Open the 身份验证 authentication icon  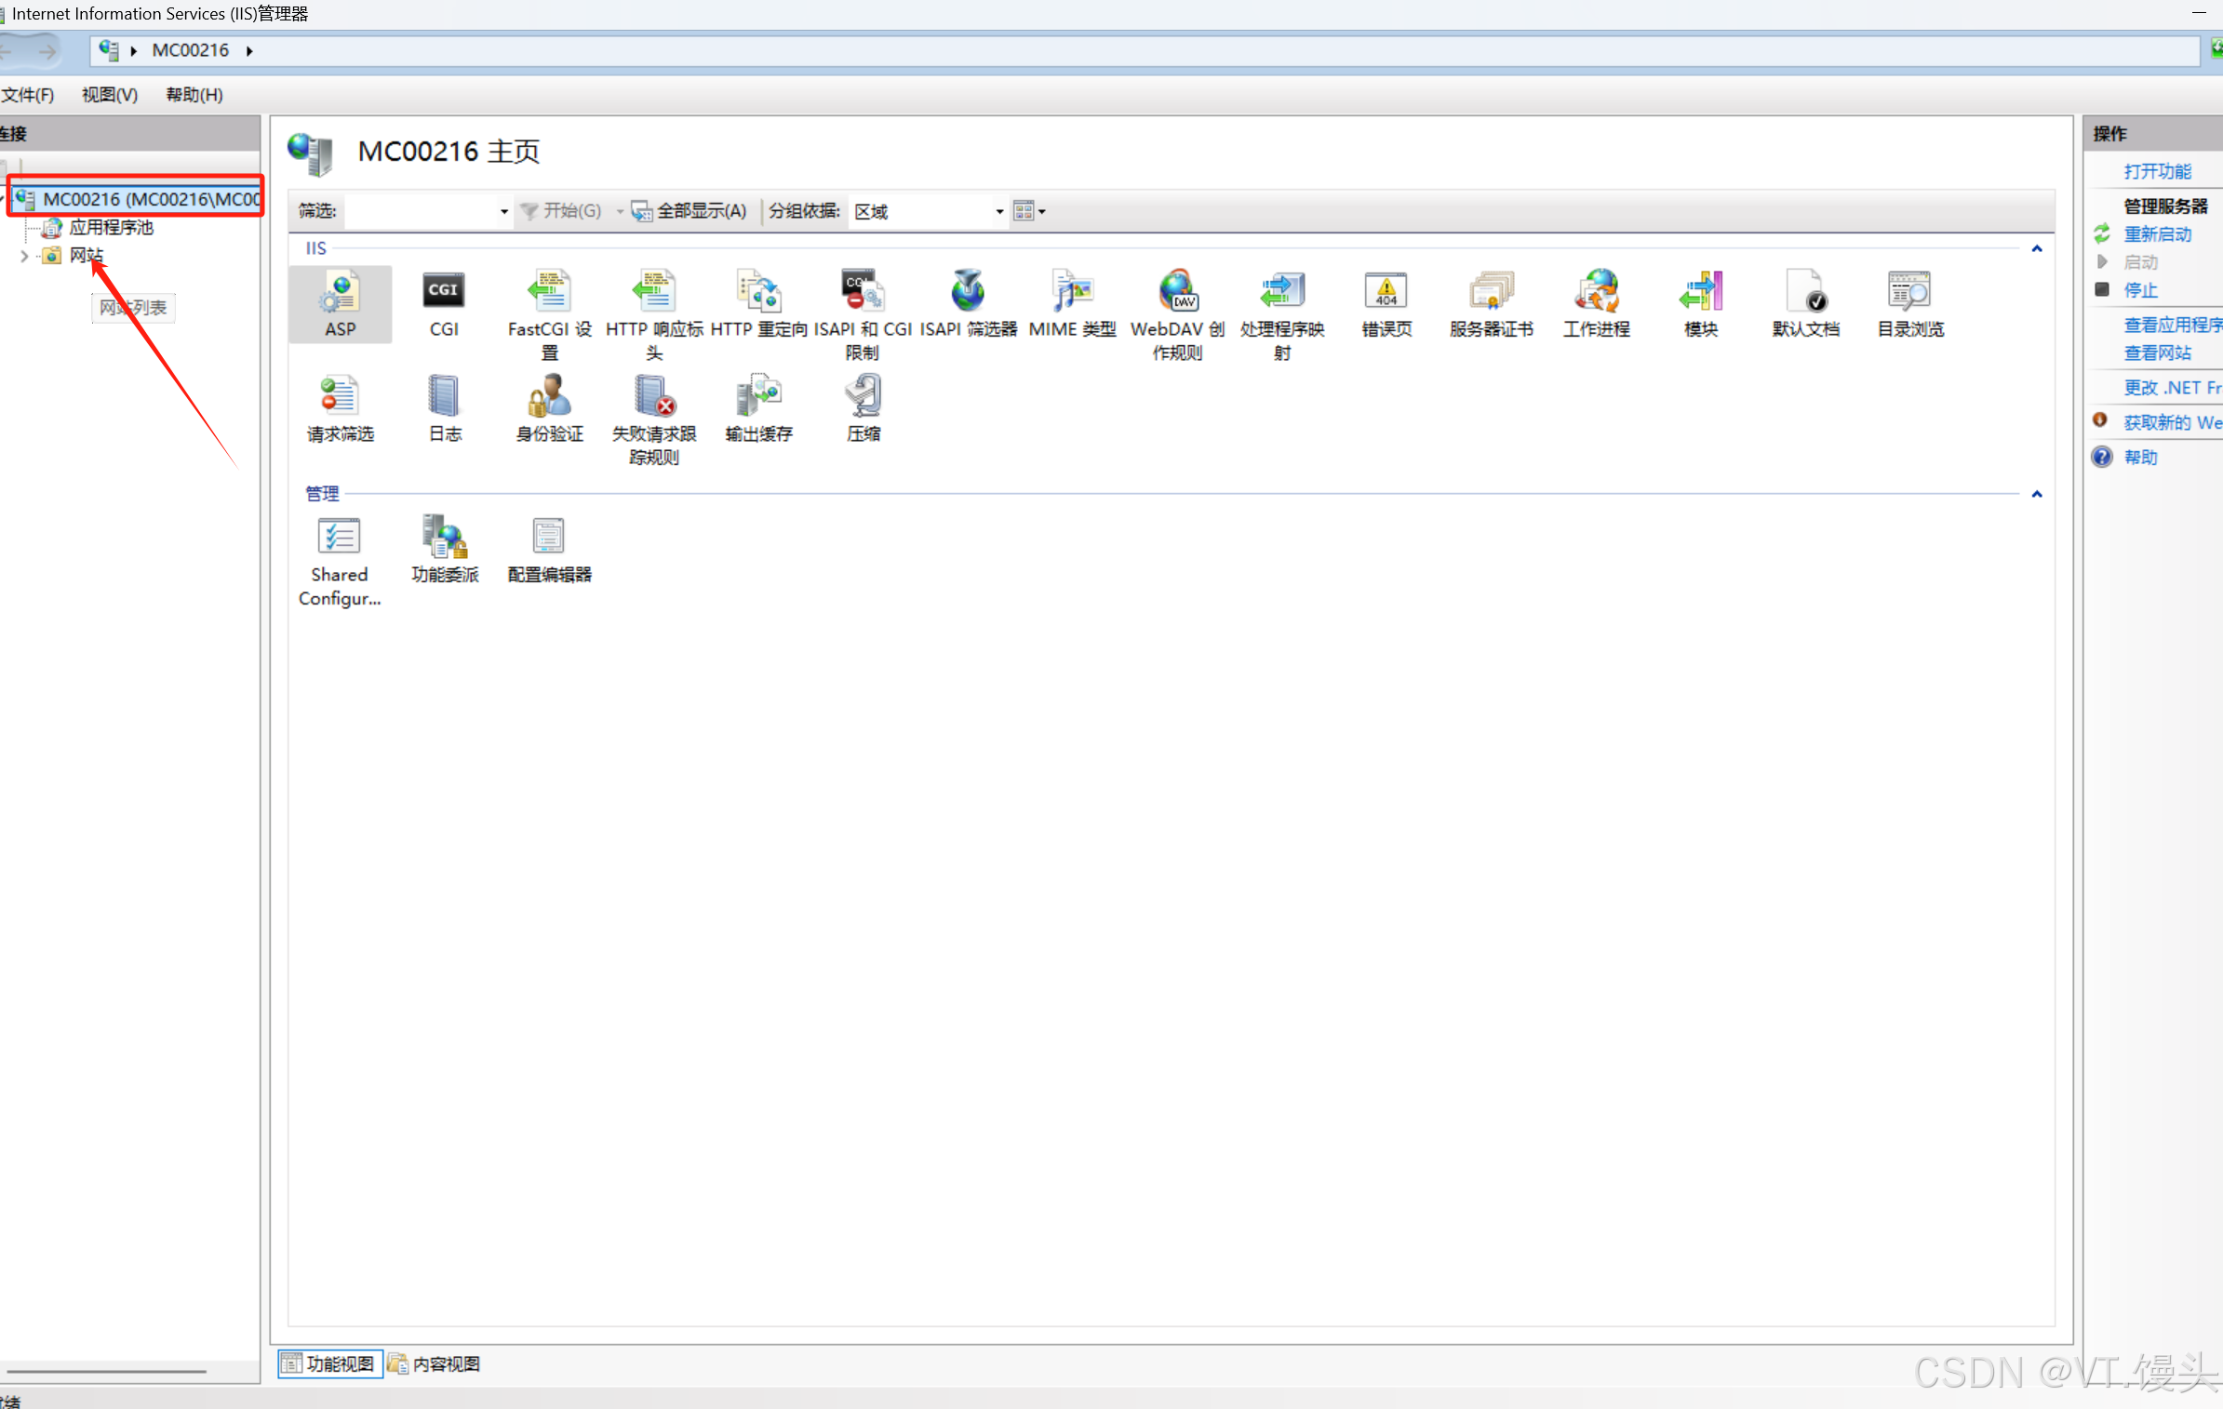point(549,406)
